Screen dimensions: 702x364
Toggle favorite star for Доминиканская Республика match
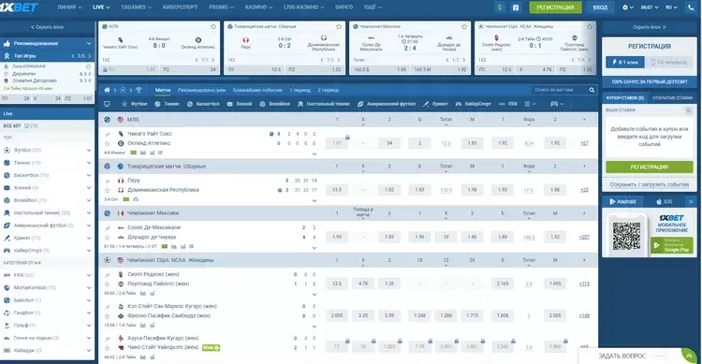tap(108, 190)
